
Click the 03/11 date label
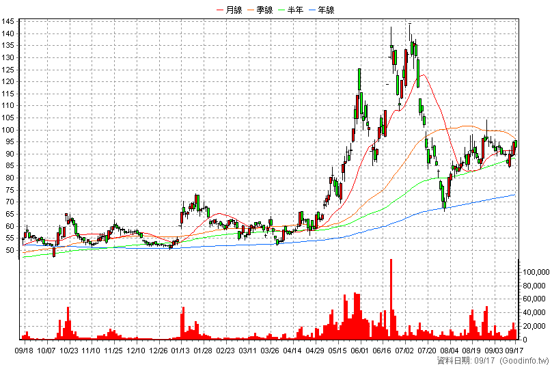tap(248, 351)
